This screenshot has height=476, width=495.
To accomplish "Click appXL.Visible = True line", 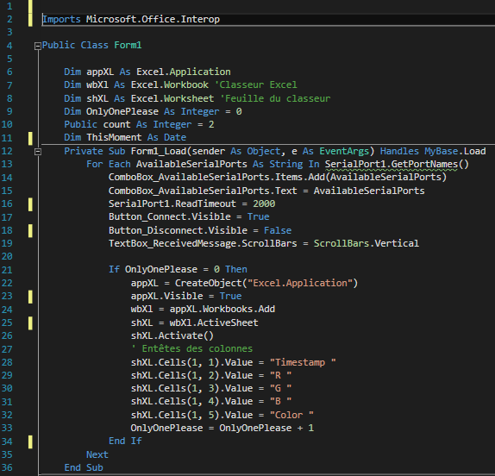I will click(186, 296).
